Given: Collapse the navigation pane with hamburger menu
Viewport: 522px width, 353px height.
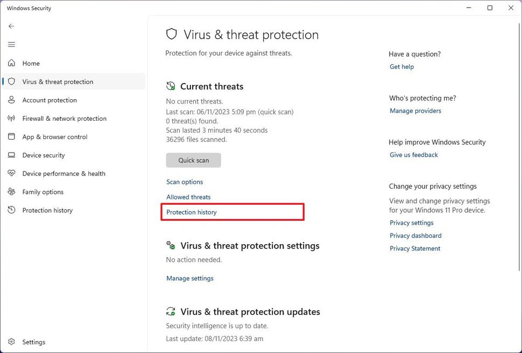Looking at the screenshot, I should point(11,44).
